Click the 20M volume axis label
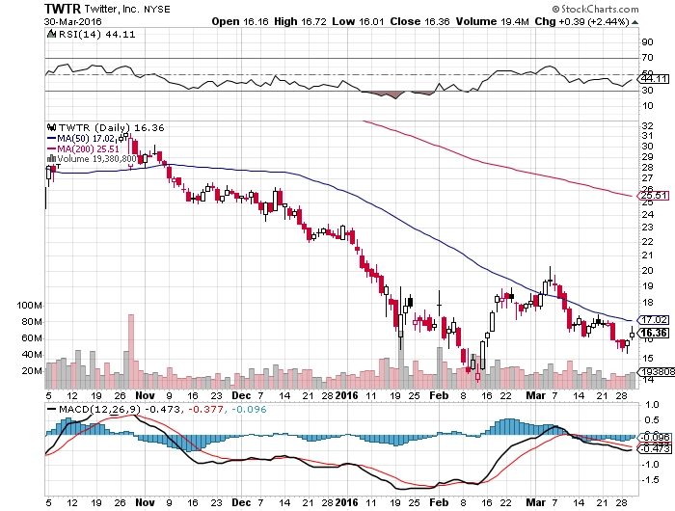The width and height of the screenshot is (675, 511). click(x=32, y=371)
